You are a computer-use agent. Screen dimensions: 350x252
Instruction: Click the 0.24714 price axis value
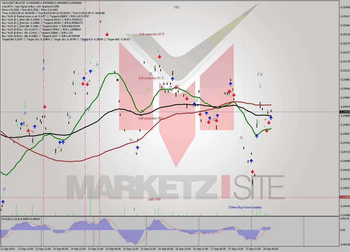point(345,152)
